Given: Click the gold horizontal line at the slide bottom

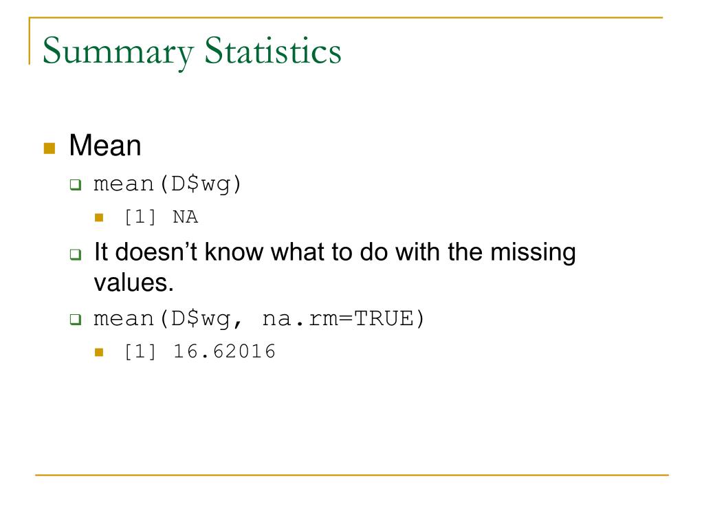Looking at the screenshot, I should (x=352, y=474).
